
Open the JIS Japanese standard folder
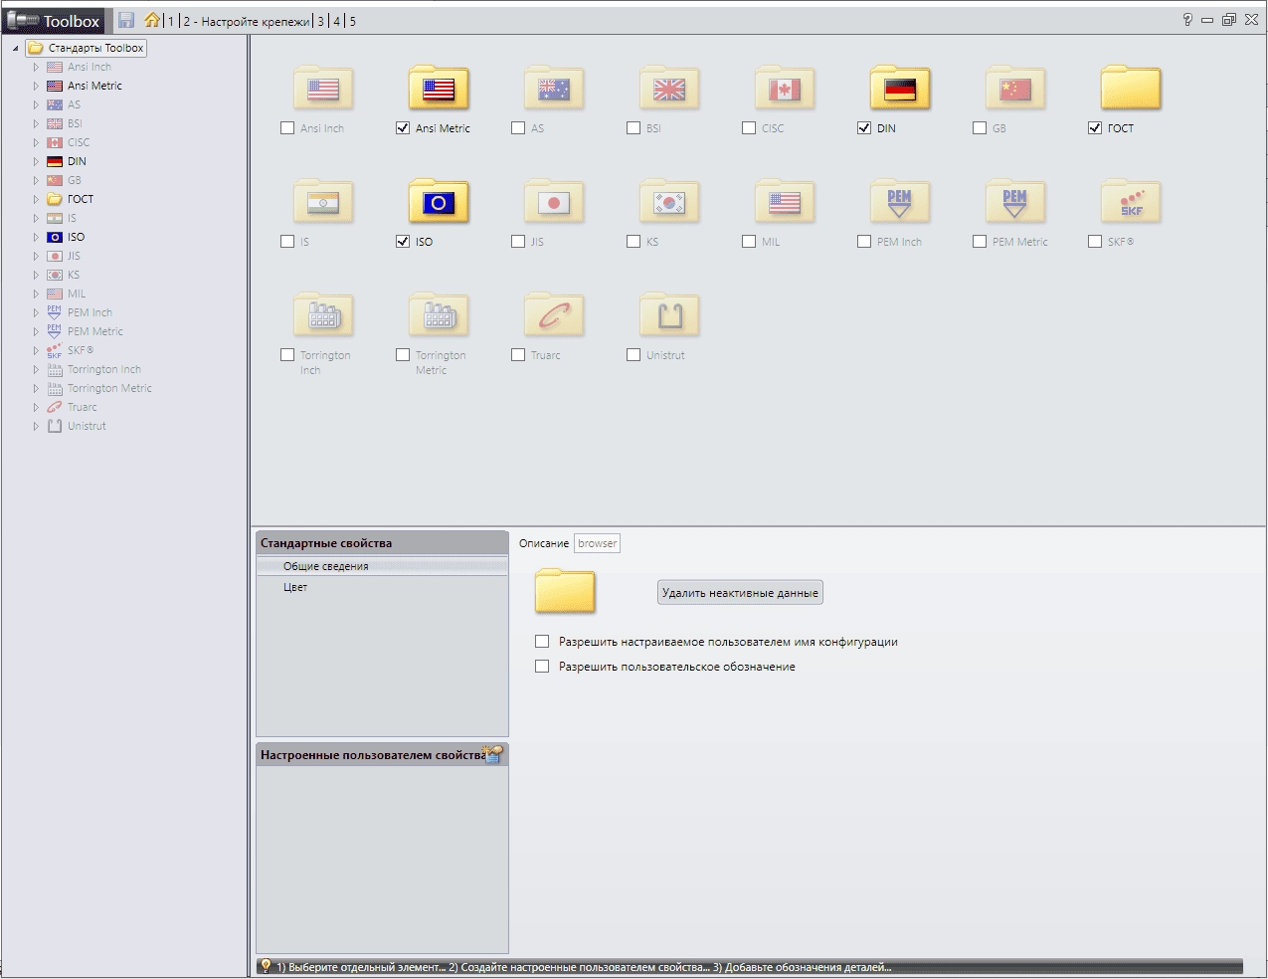coord(554,203)
